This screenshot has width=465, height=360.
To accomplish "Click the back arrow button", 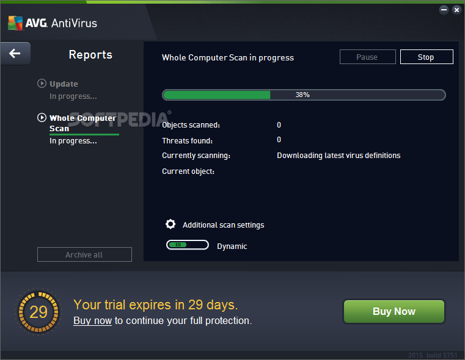I will pos(15,54).
